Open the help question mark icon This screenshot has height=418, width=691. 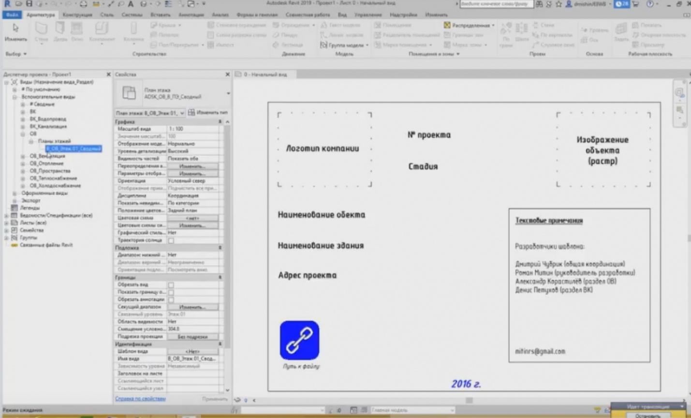click(650, 4)
